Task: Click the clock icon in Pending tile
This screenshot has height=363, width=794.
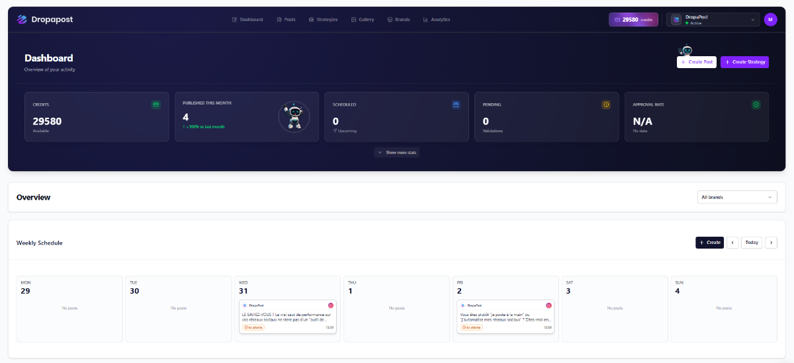Action: (606, 104)
